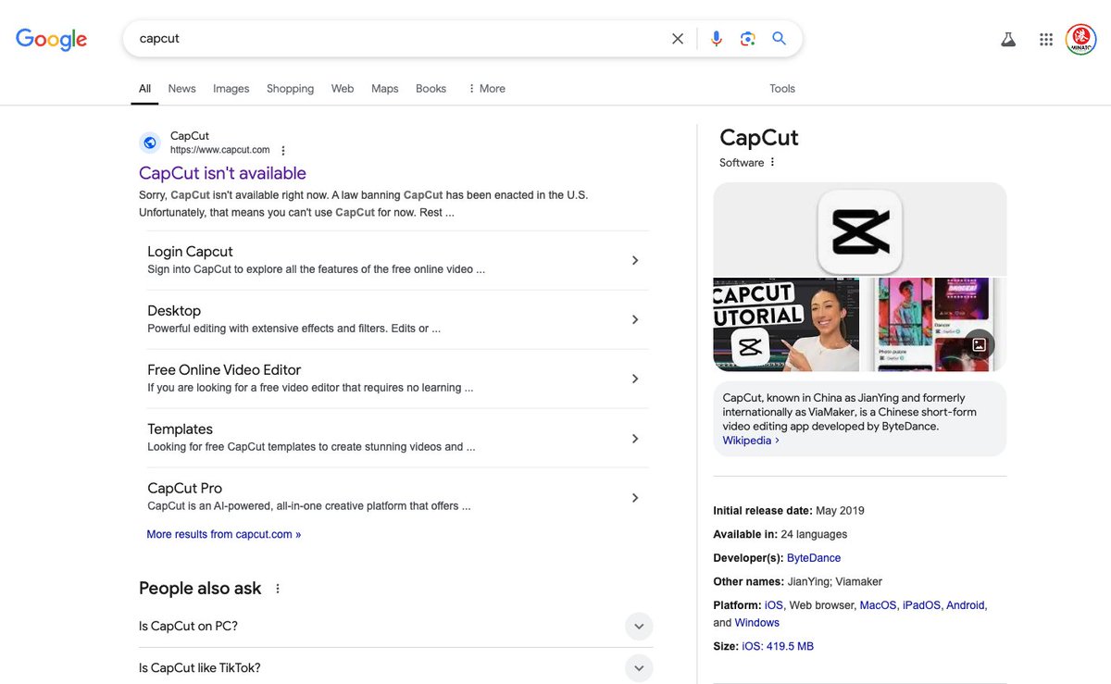Image resolution: width=1111 pixels, height=684 pixels.
Task: Click the CapCut app logo image
Action: coord(860,231)
